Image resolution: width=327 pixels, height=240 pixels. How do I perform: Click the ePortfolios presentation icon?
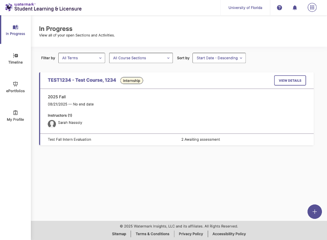click(15, 84)
